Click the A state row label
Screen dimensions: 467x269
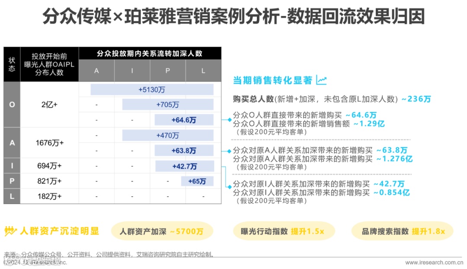pos(12,142)
